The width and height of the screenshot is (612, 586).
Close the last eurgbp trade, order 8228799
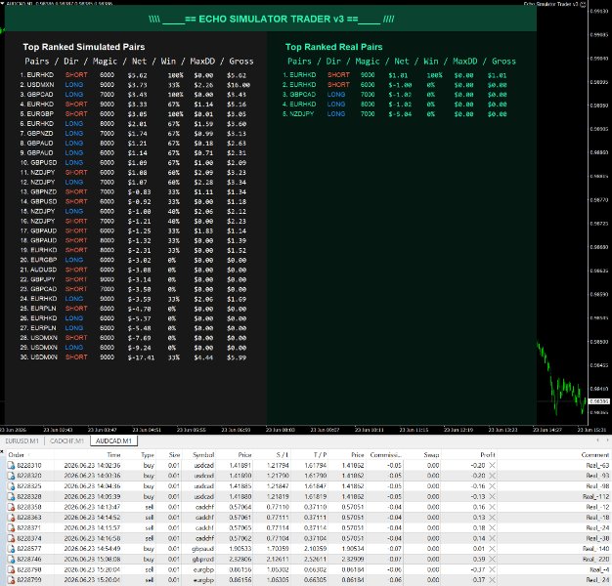tap(492, 580)
